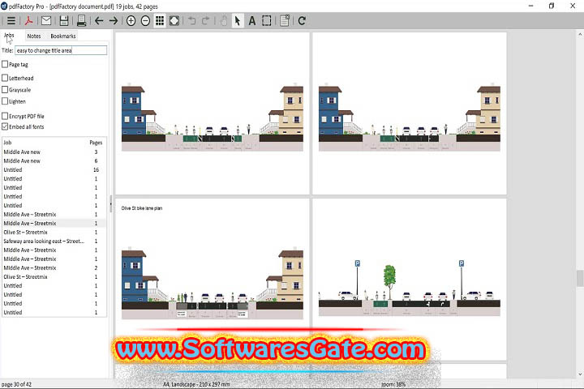Screen dimensions: 584x389
Task: Save the PDF with floppy disk icon
Action: tap(64, 21)
